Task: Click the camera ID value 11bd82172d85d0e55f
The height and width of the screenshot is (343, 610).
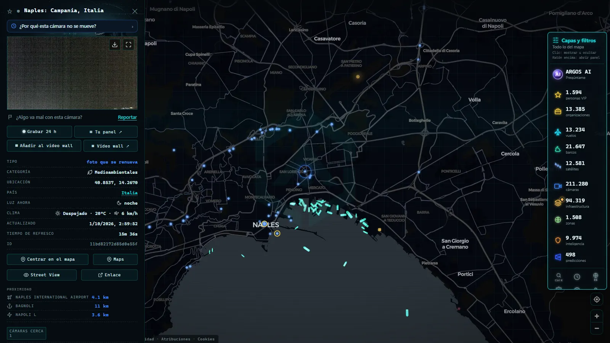Action: [x=114, y=244]
